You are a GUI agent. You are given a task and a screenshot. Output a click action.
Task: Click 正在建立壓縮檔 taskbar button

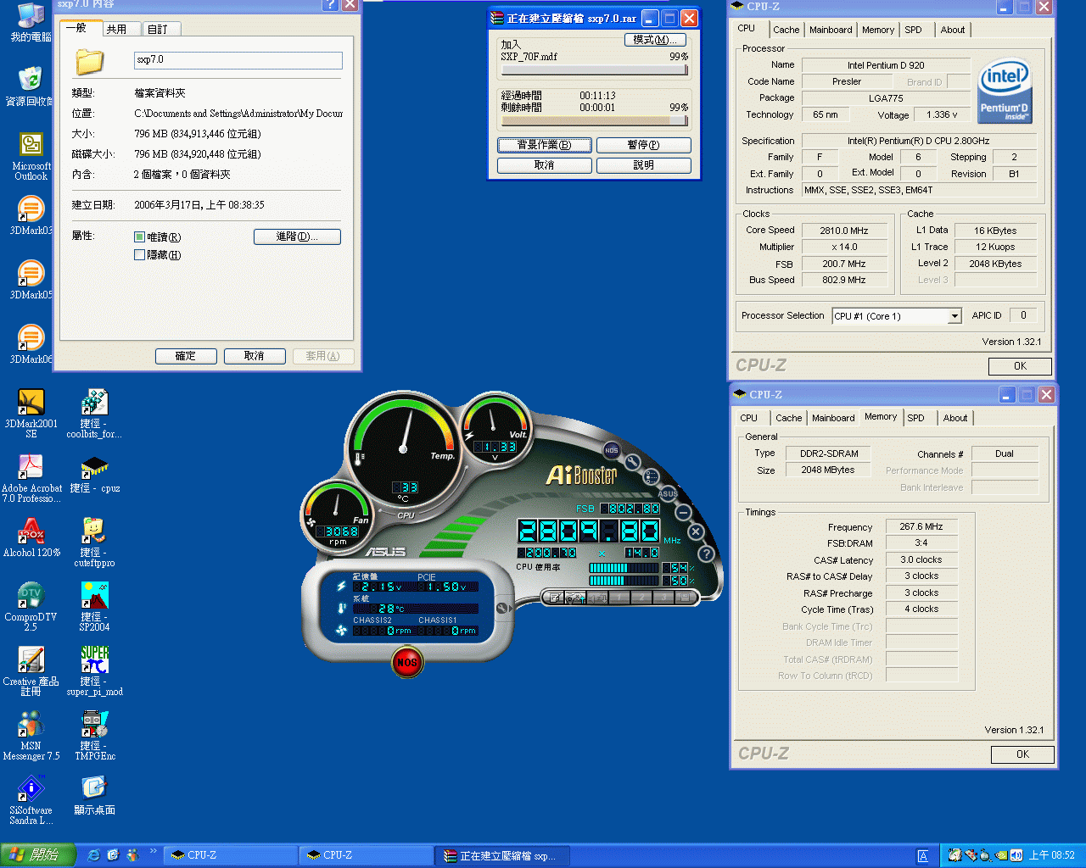coord(501,856)
